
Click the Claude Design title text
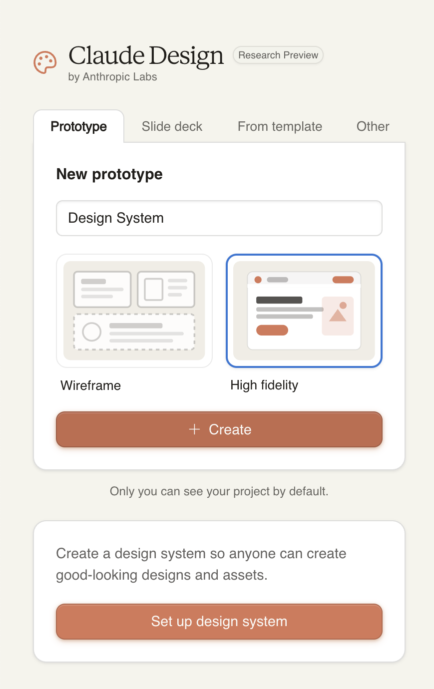[x=146, y=56]
